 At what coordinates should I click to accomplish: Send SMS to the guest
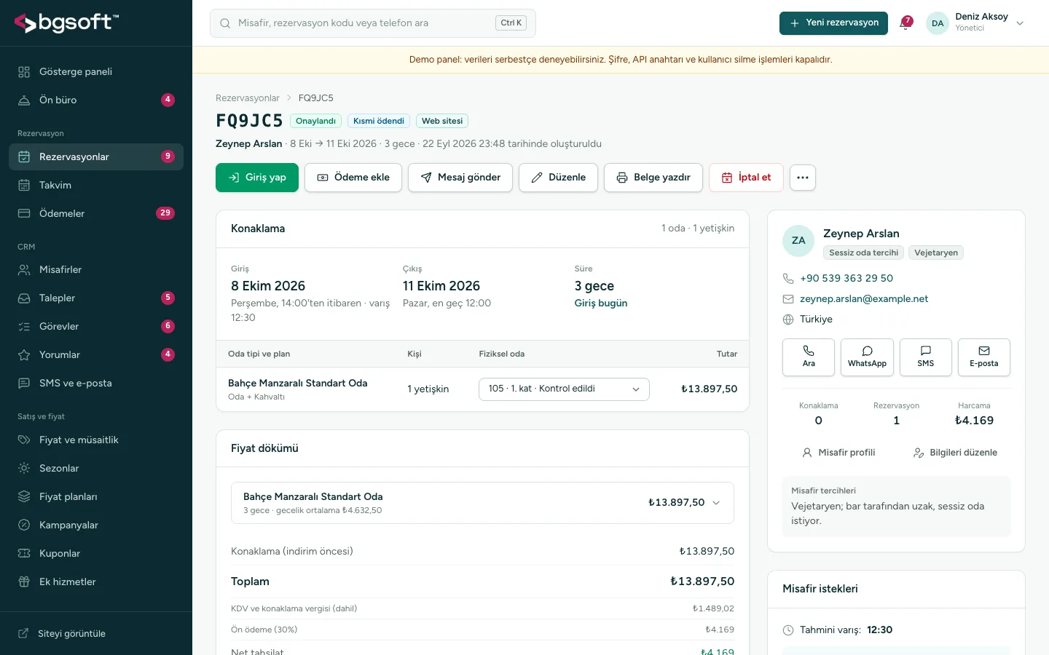(926, 357)
